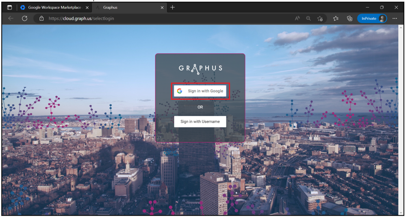The height and width of the screenshot is (218, 406).
Task: Close the Graphus tab
Action: point(162,7)
